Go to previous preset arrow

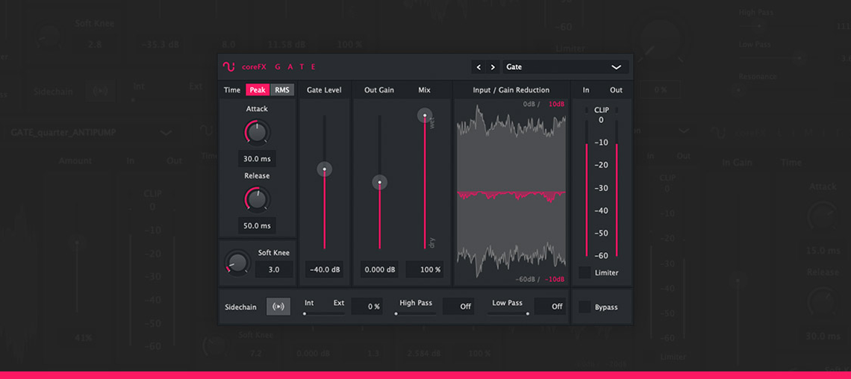coord(479,67)
